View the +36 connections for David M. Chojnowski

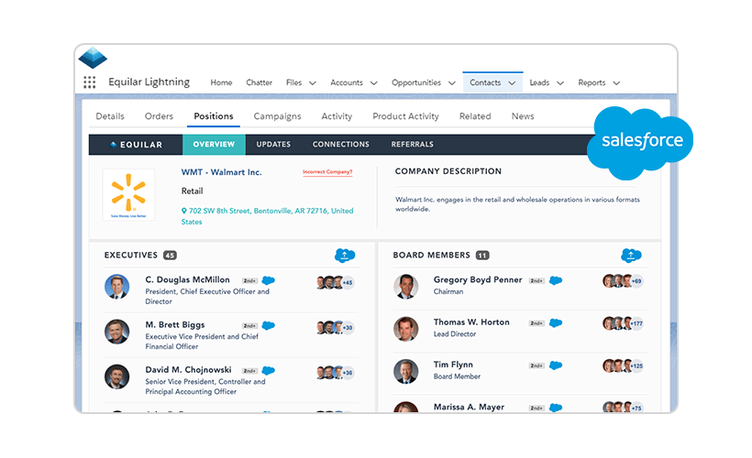(x=348, y=373)
